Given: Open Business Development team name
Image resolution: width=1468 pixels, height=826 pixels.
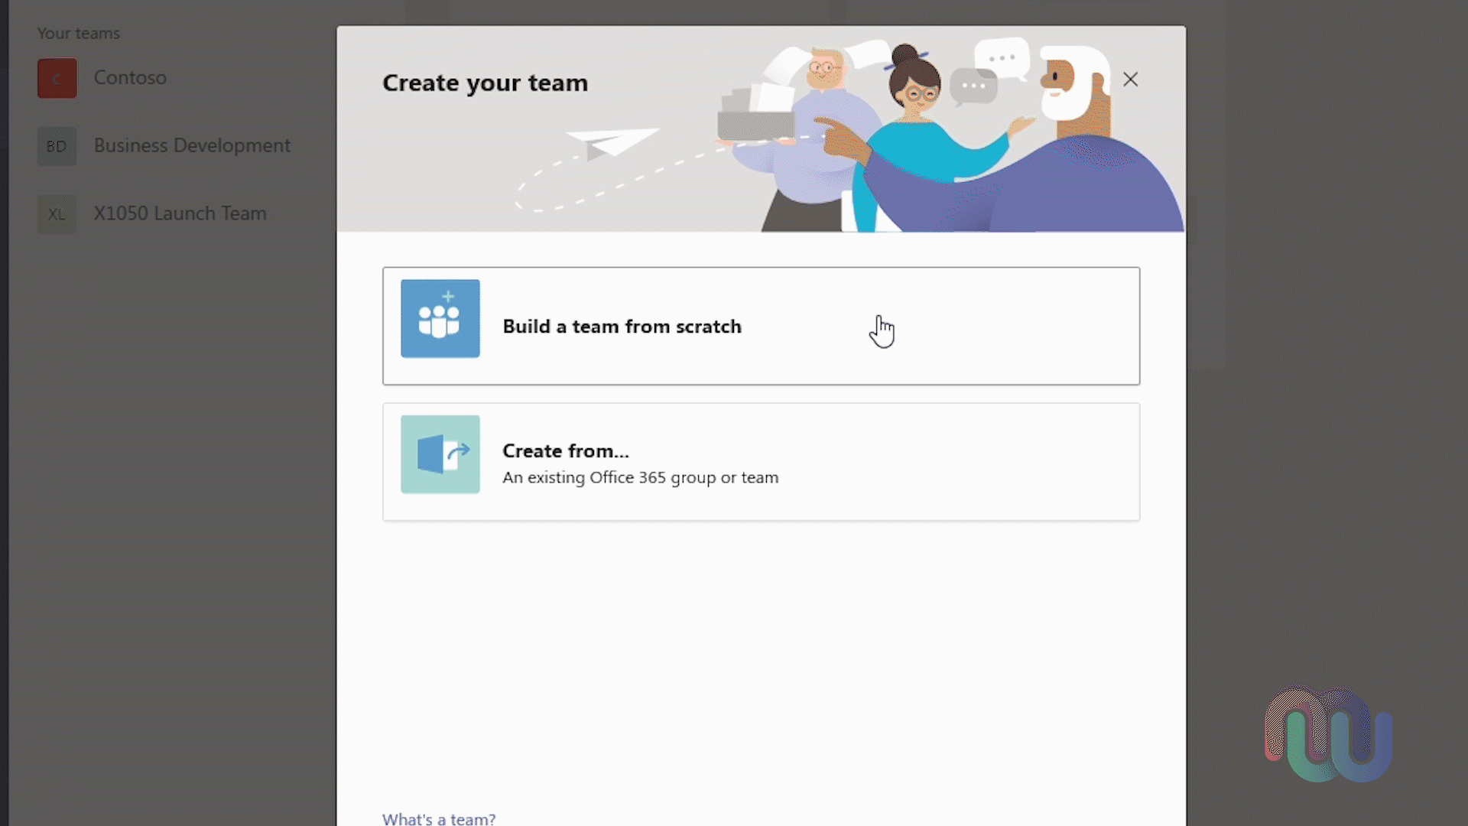Looking at the screenshot, I should click(x=192, y=145).
